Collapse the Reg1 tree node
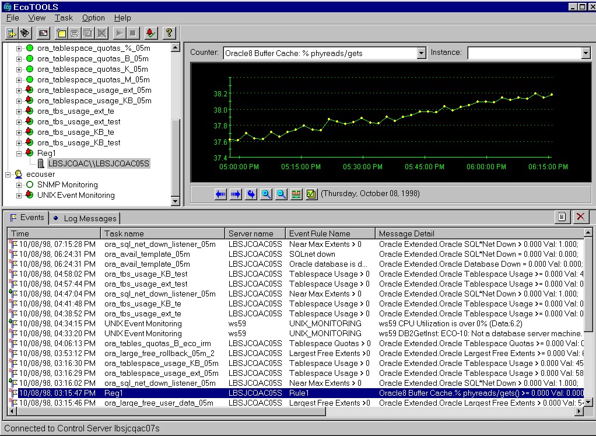The image size is (596, 436). [19, 154]
